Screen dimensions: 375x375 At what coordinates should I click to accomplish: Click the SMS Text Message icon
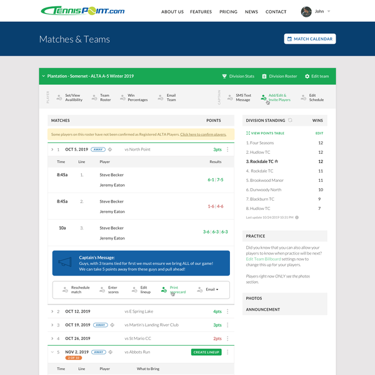(x=230, y=97)
